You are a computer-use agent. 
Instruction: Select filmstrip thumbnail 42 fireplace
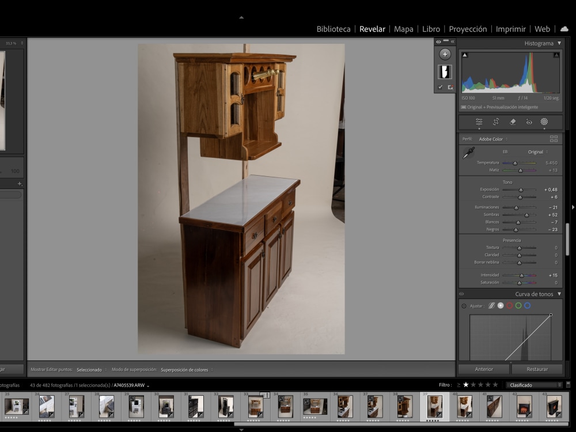pos(524,406)
